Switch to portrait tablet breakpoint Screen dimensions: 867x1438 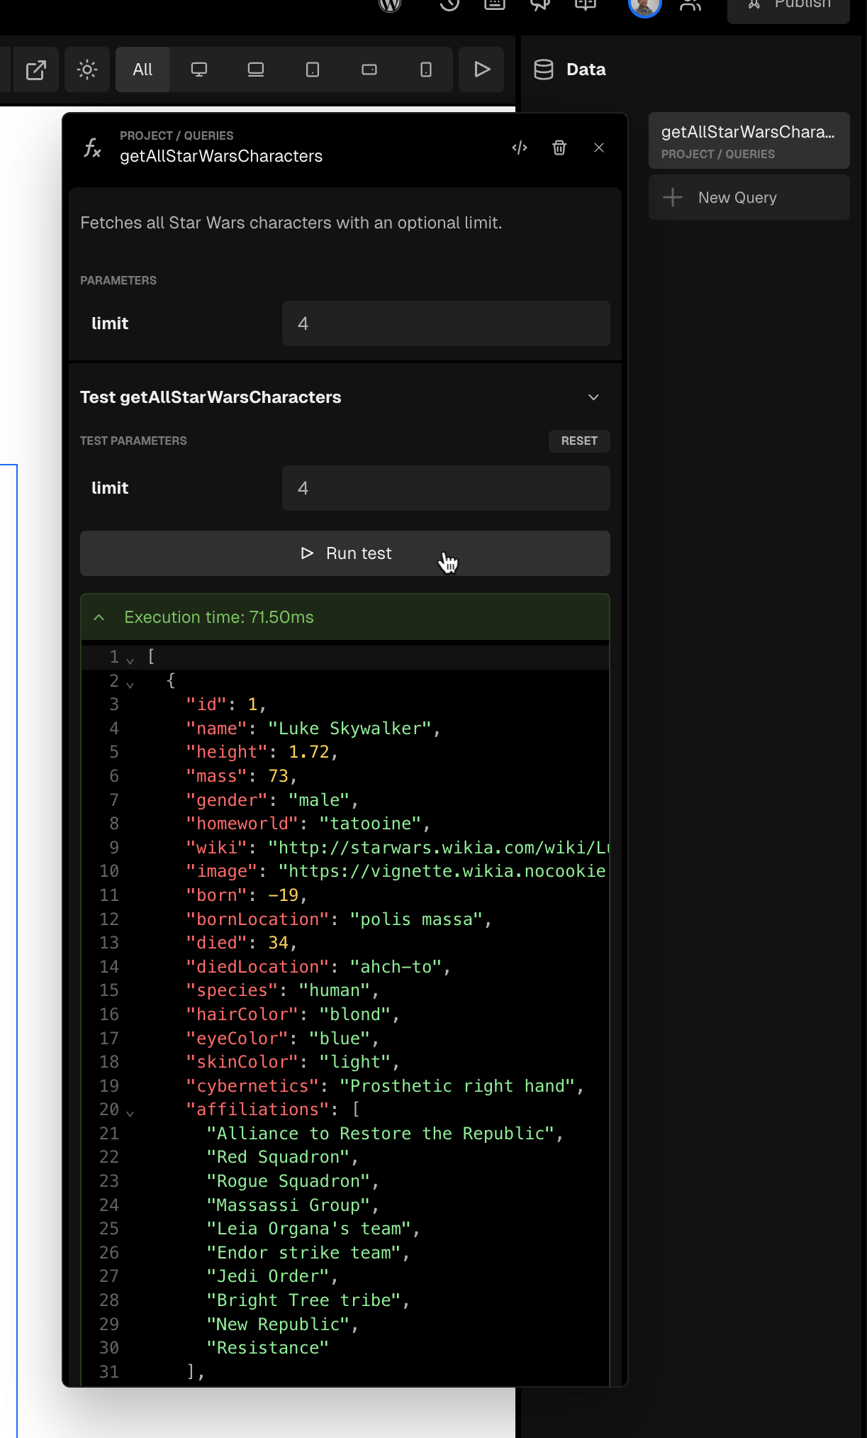[313, 70]
